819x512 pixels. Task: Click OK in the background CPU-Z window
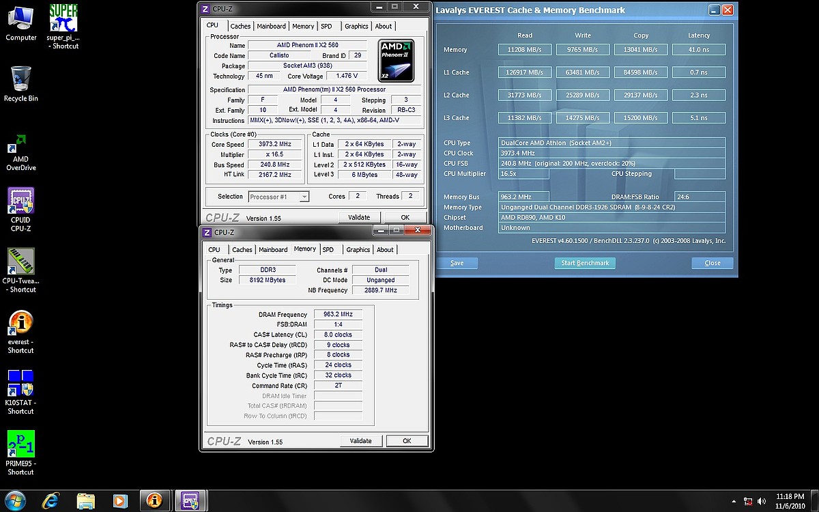[x=405, y=218]
